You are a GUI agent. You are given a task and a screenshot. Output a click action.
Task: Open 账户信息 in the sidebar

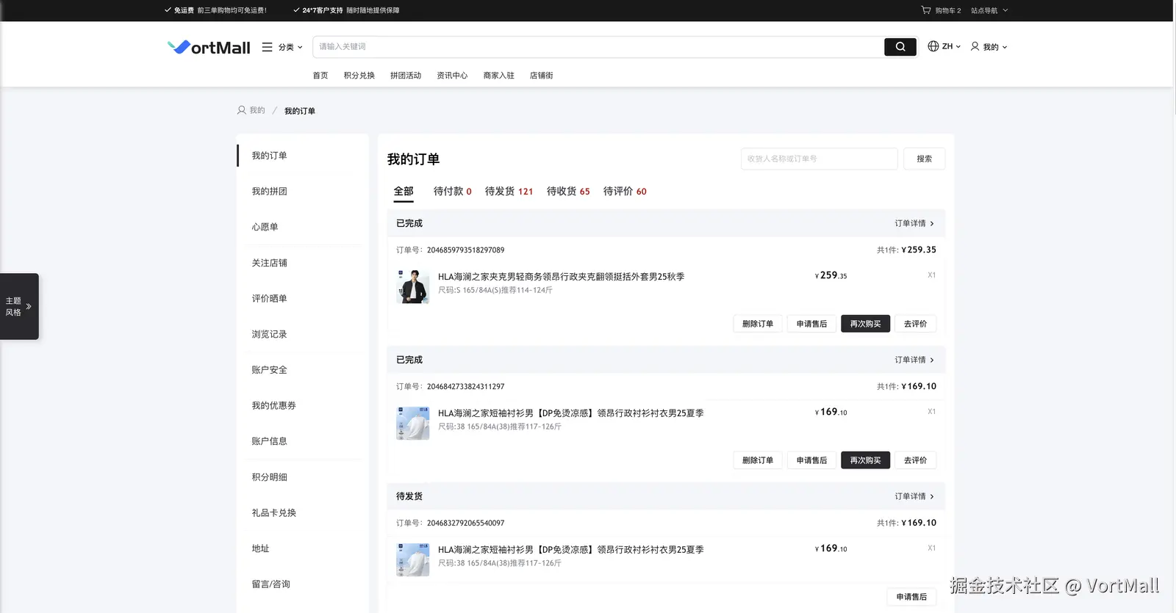(270, 441)
